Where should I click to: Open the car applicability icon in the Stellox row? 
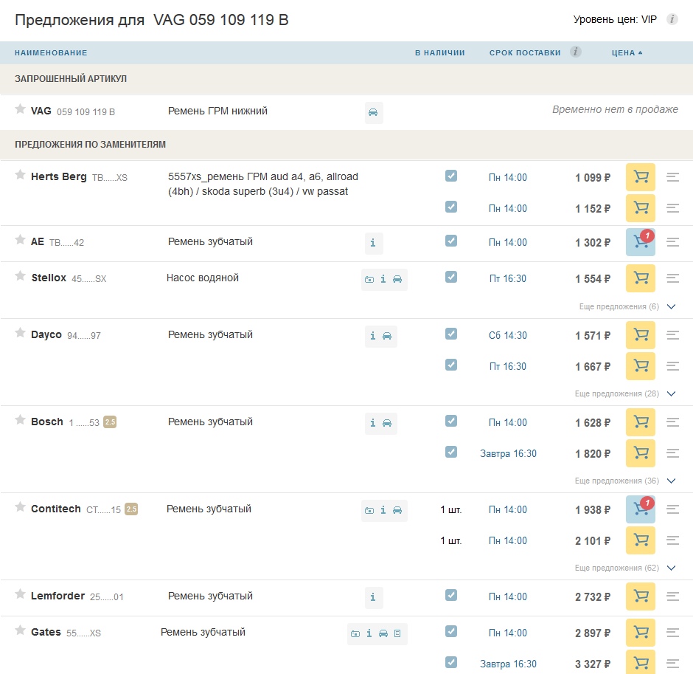tap(397, 279)
